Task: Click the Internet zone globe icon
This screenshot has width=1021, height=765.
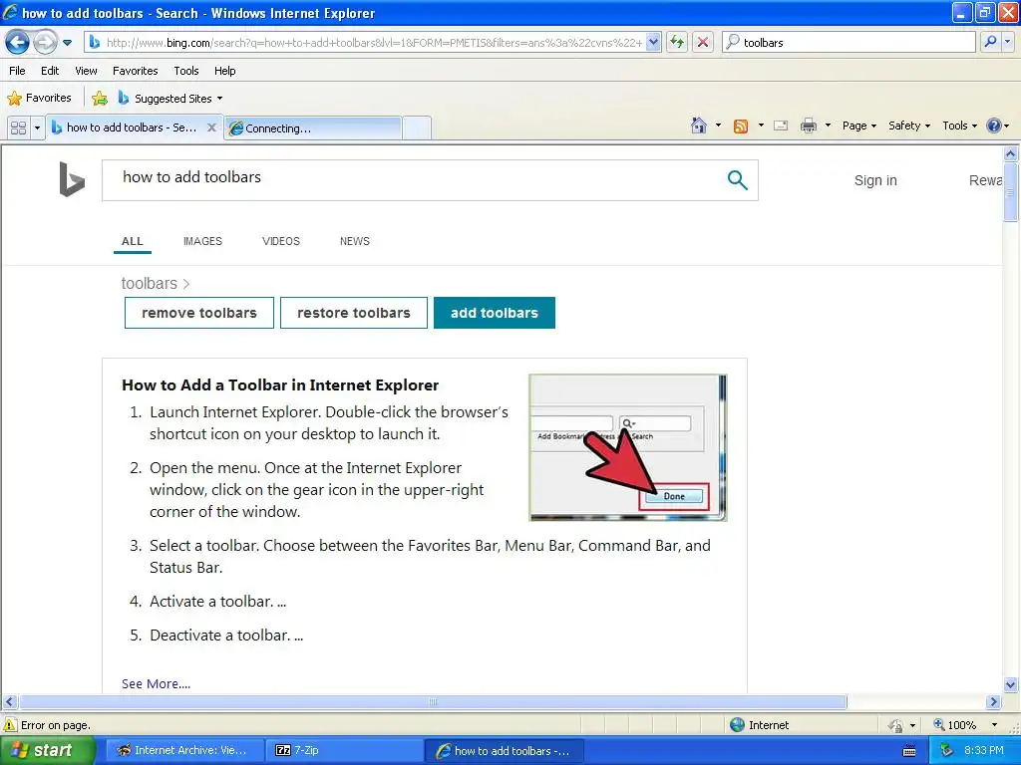Action: coord(737,725)
